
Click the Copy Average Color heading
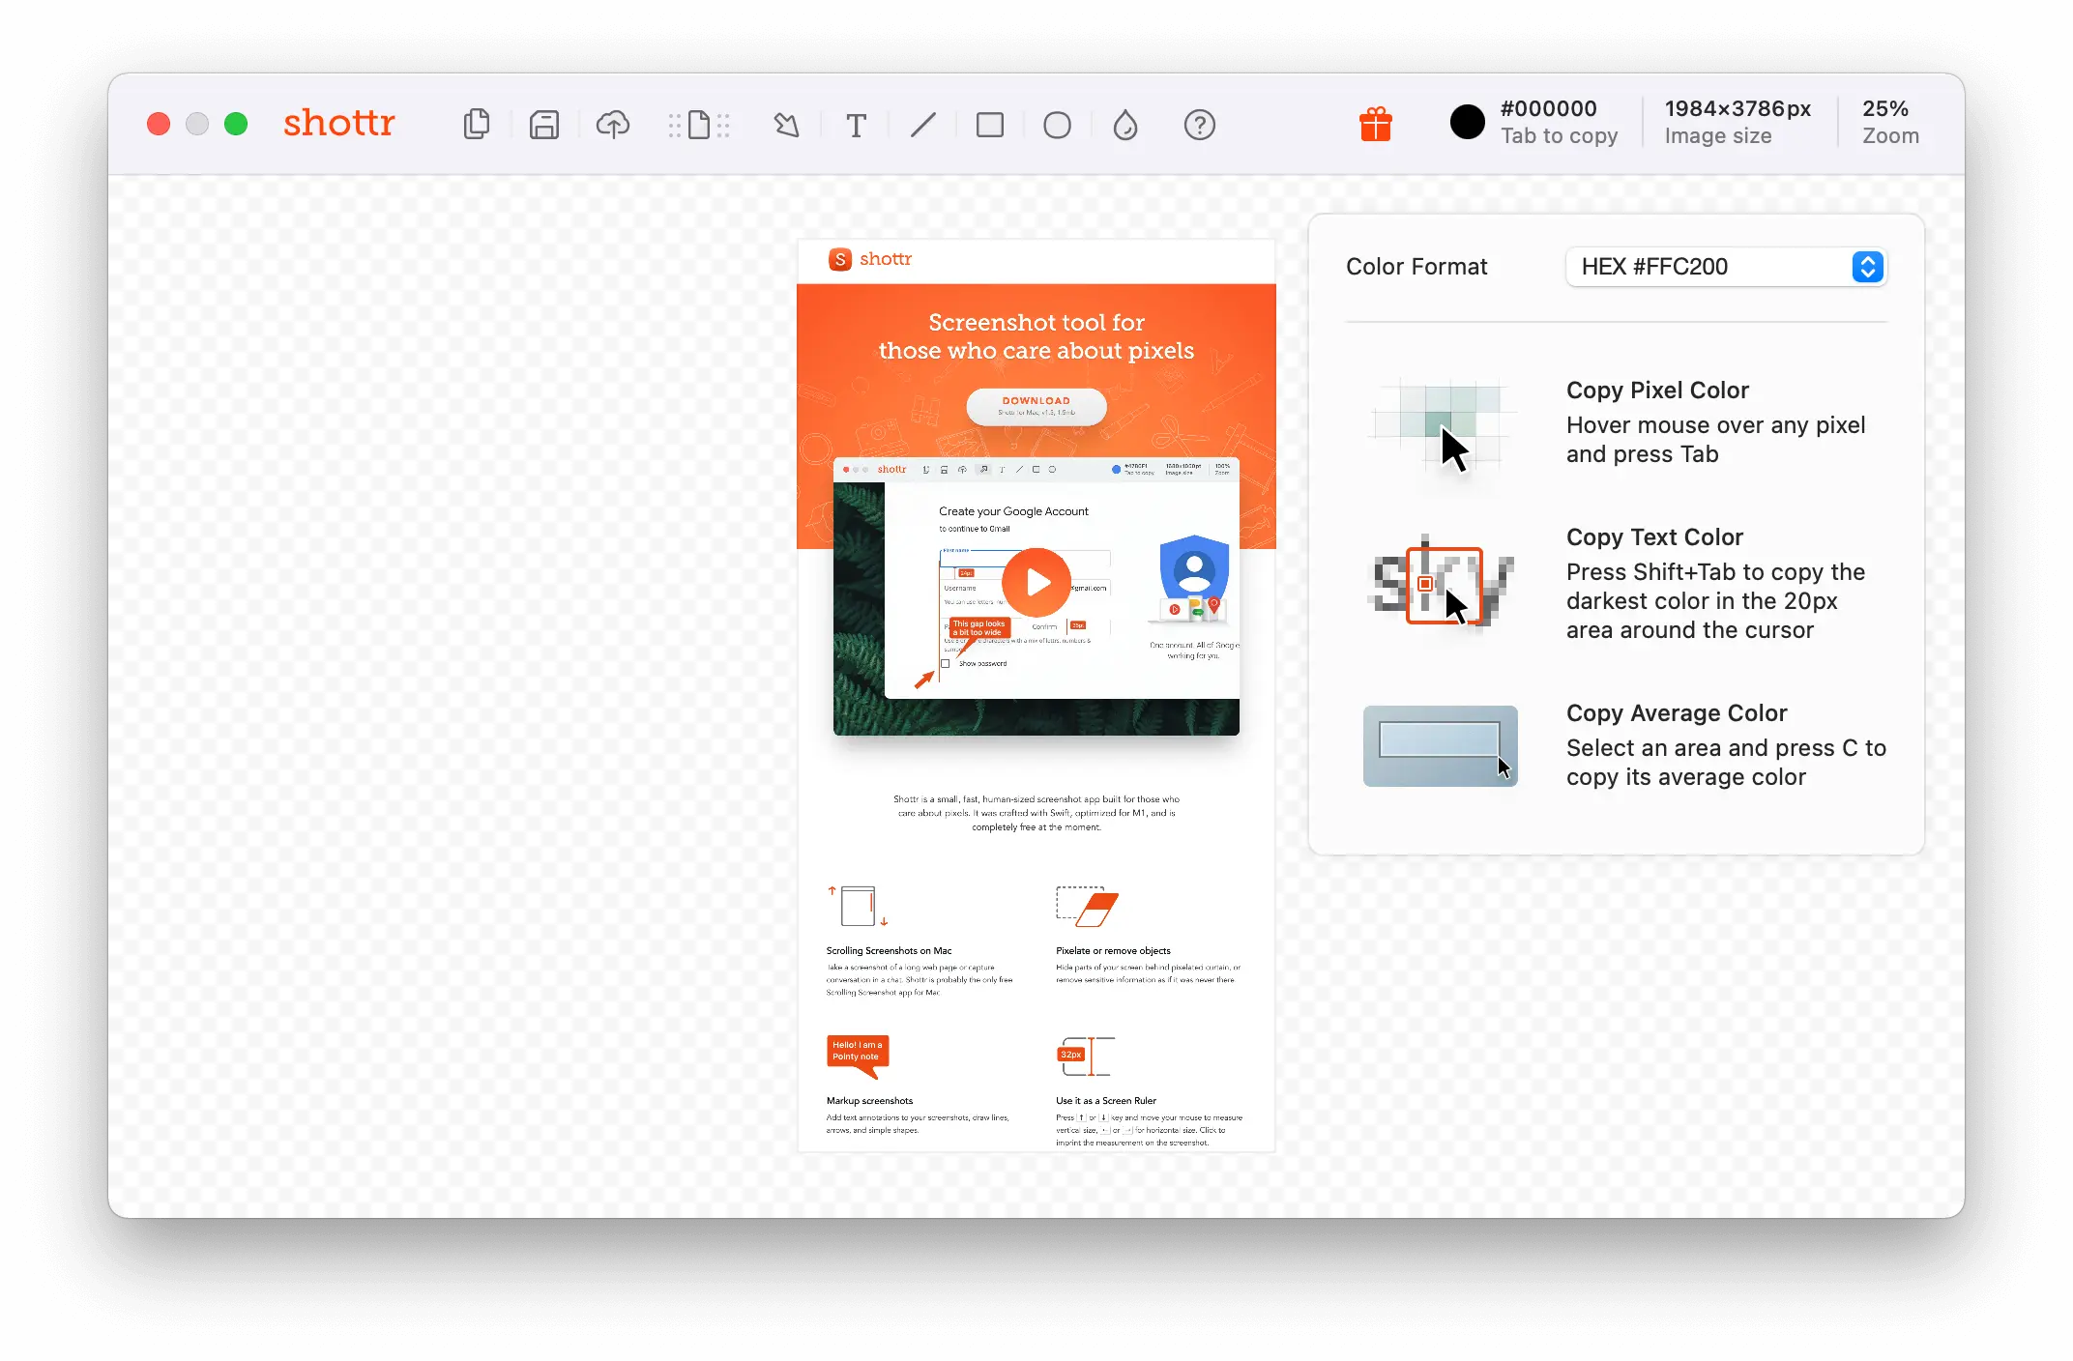(x=1677, y=713)
